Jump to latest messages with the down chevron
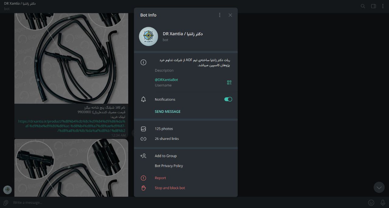This screenshot has height=208, width=389. coord(379,187)
